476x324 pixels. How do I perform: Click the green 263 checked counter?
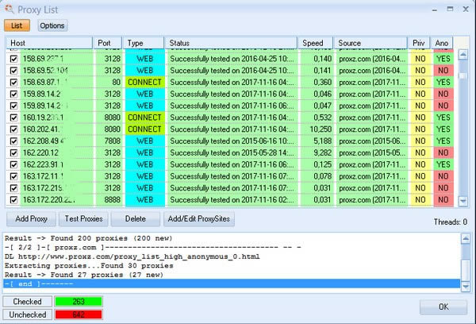[x=78, y=302]
